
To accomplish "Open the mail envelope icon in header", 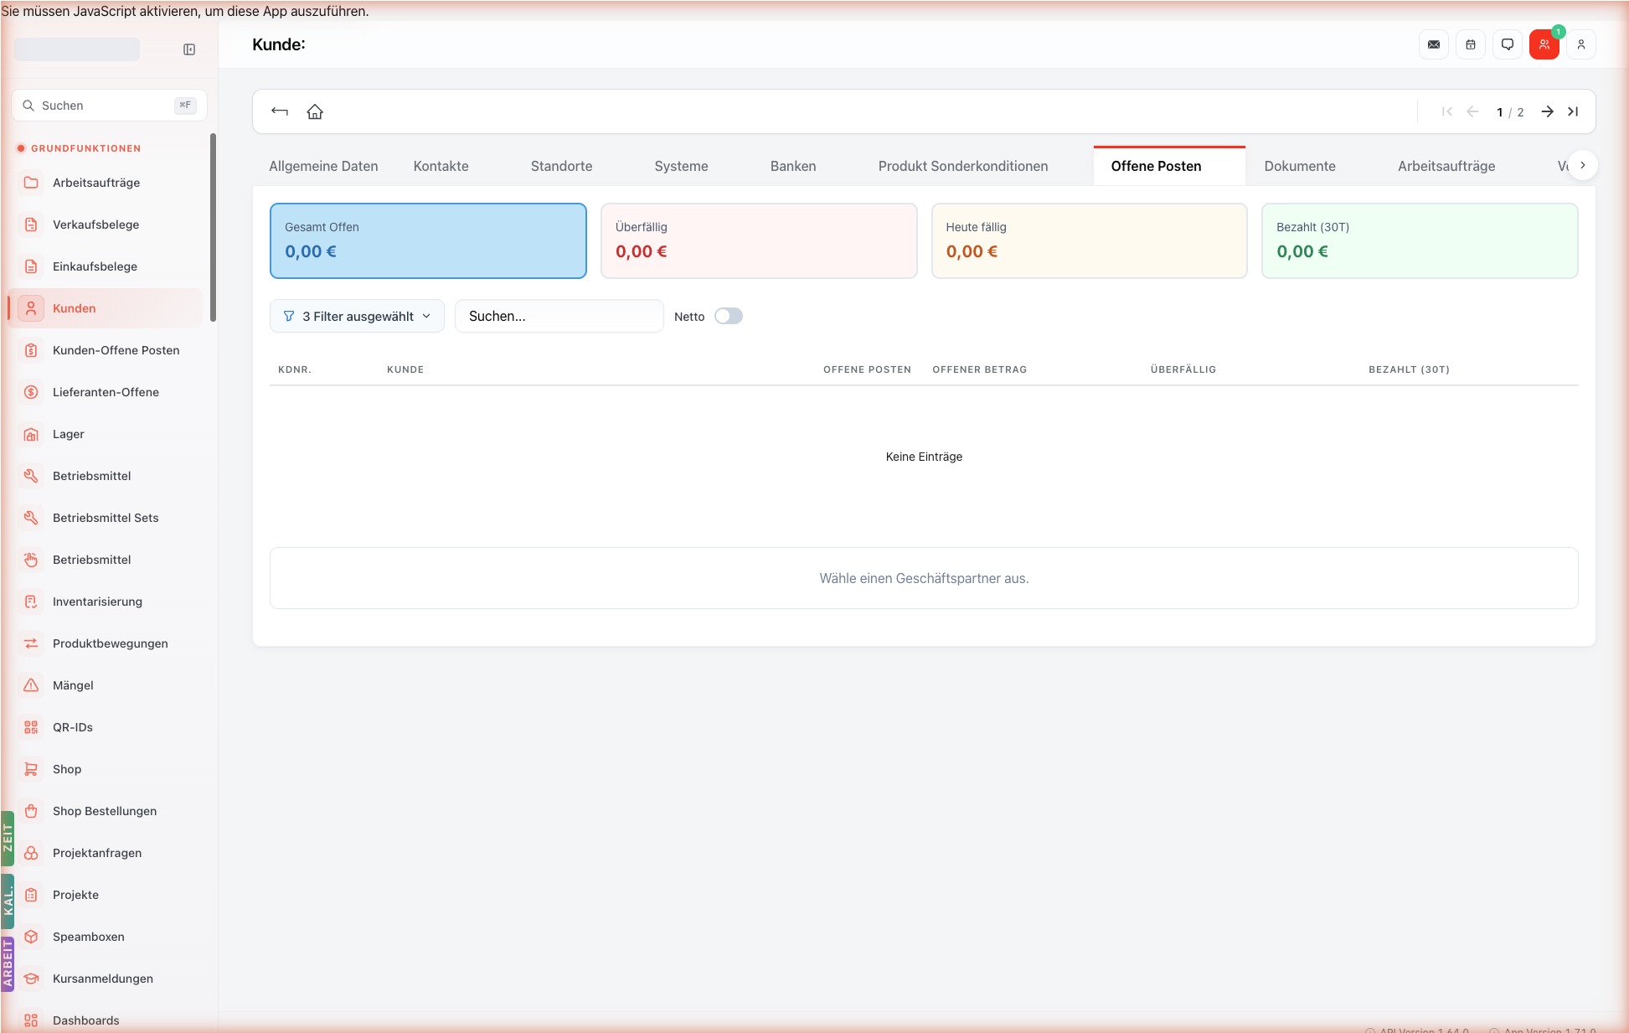I will click(1434, 44).
